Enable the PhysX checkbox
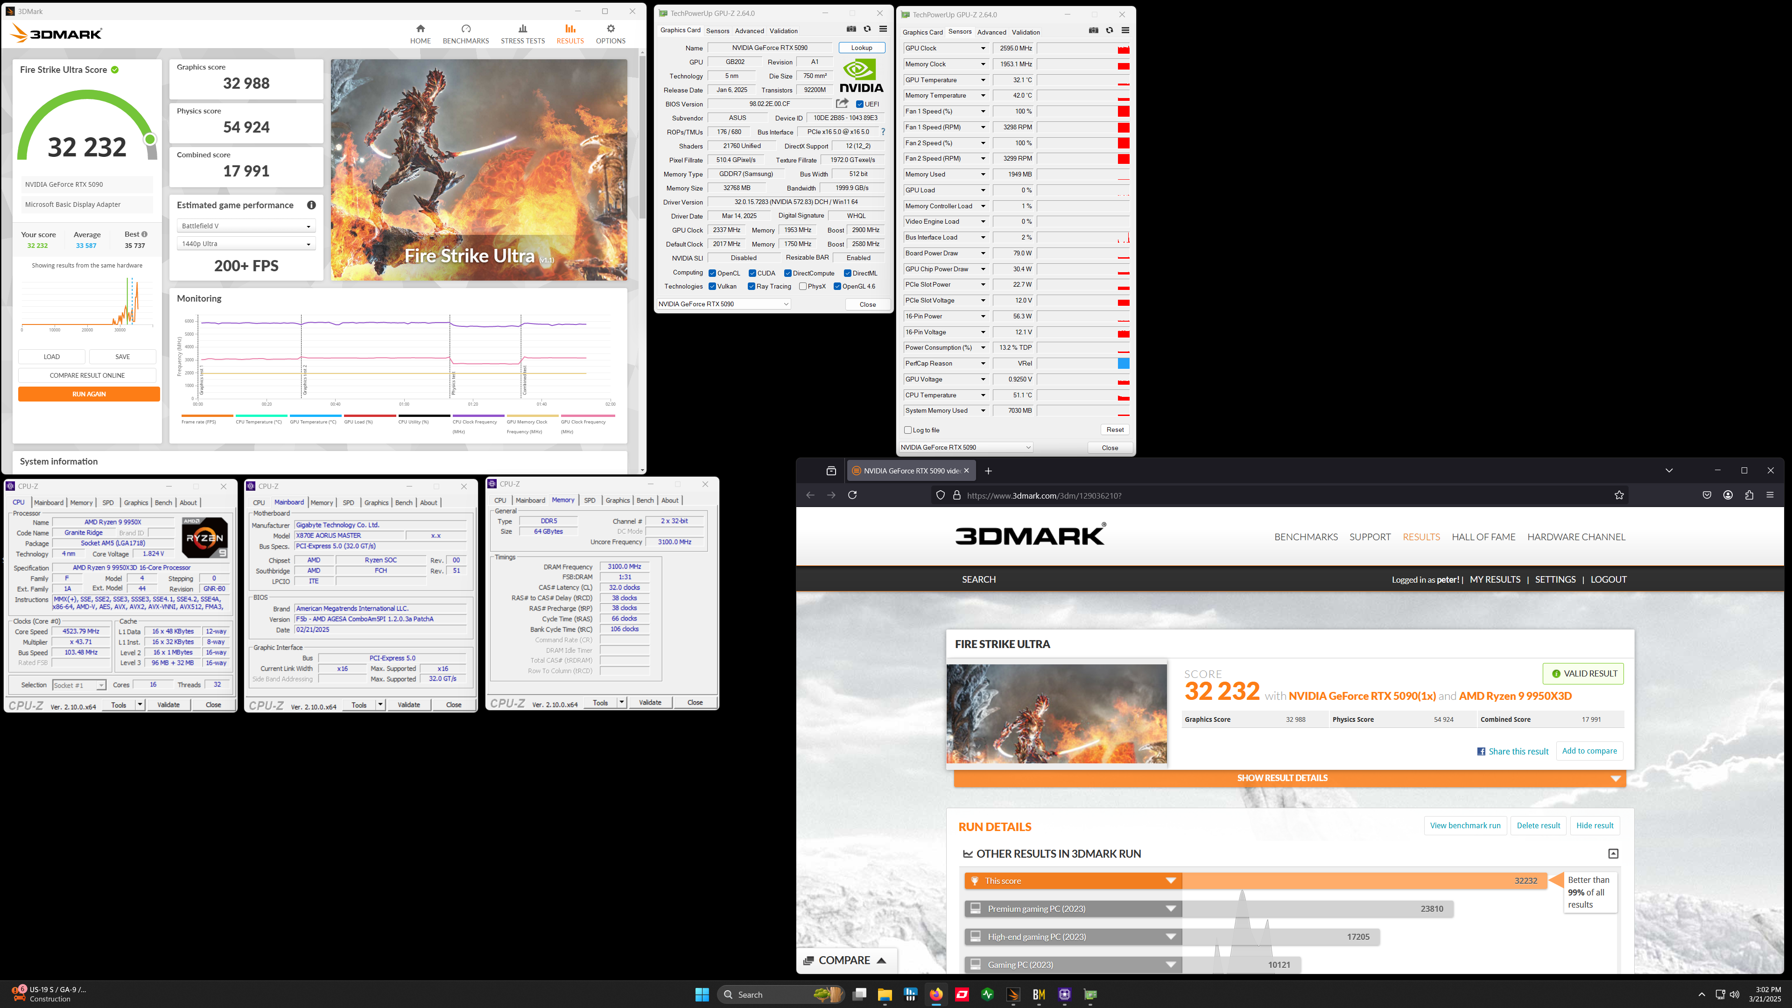This screenshot has height=1008, width=1792. (x=803, y=287)
